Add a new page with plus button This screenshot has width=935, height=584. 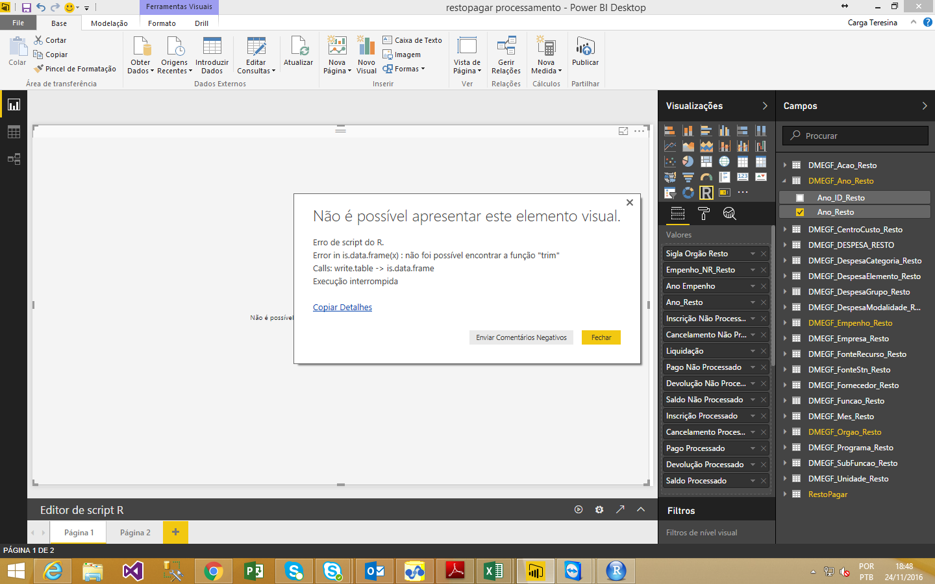point(175,532)
